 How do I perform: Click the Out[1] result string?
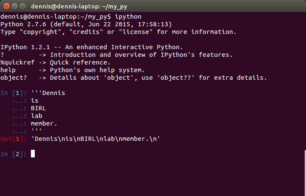pyautogui.click(x=95, y=139)
